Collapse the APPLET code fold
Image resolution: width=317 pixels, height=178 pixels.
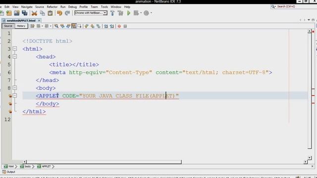pyautogui.click(x=15, y=95)
